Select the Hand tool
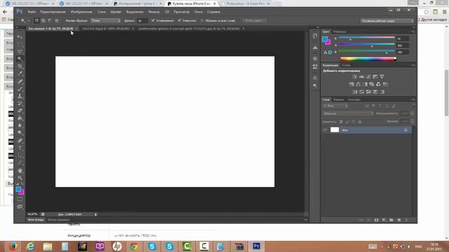Image resolution: width=449 pixels, height=252 pixels. [x=20, y=171]
